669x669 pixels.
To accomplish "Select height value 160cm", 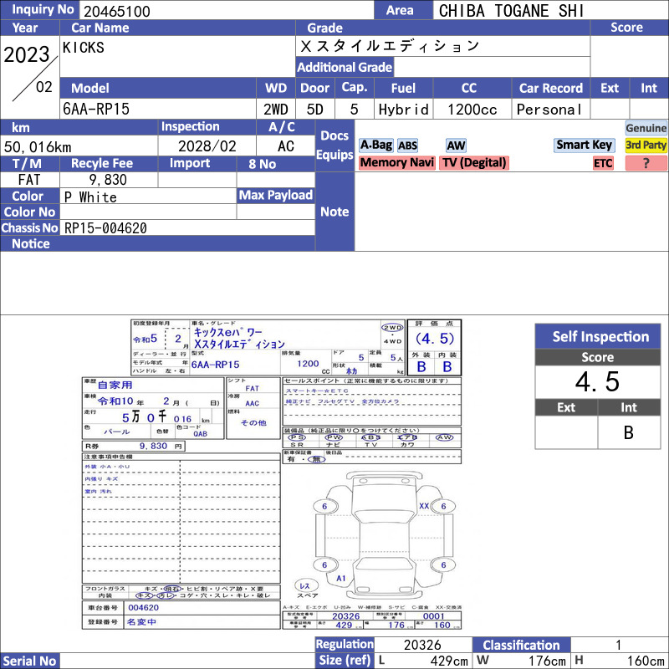I will pyautogui.click(x=646, y=661).
